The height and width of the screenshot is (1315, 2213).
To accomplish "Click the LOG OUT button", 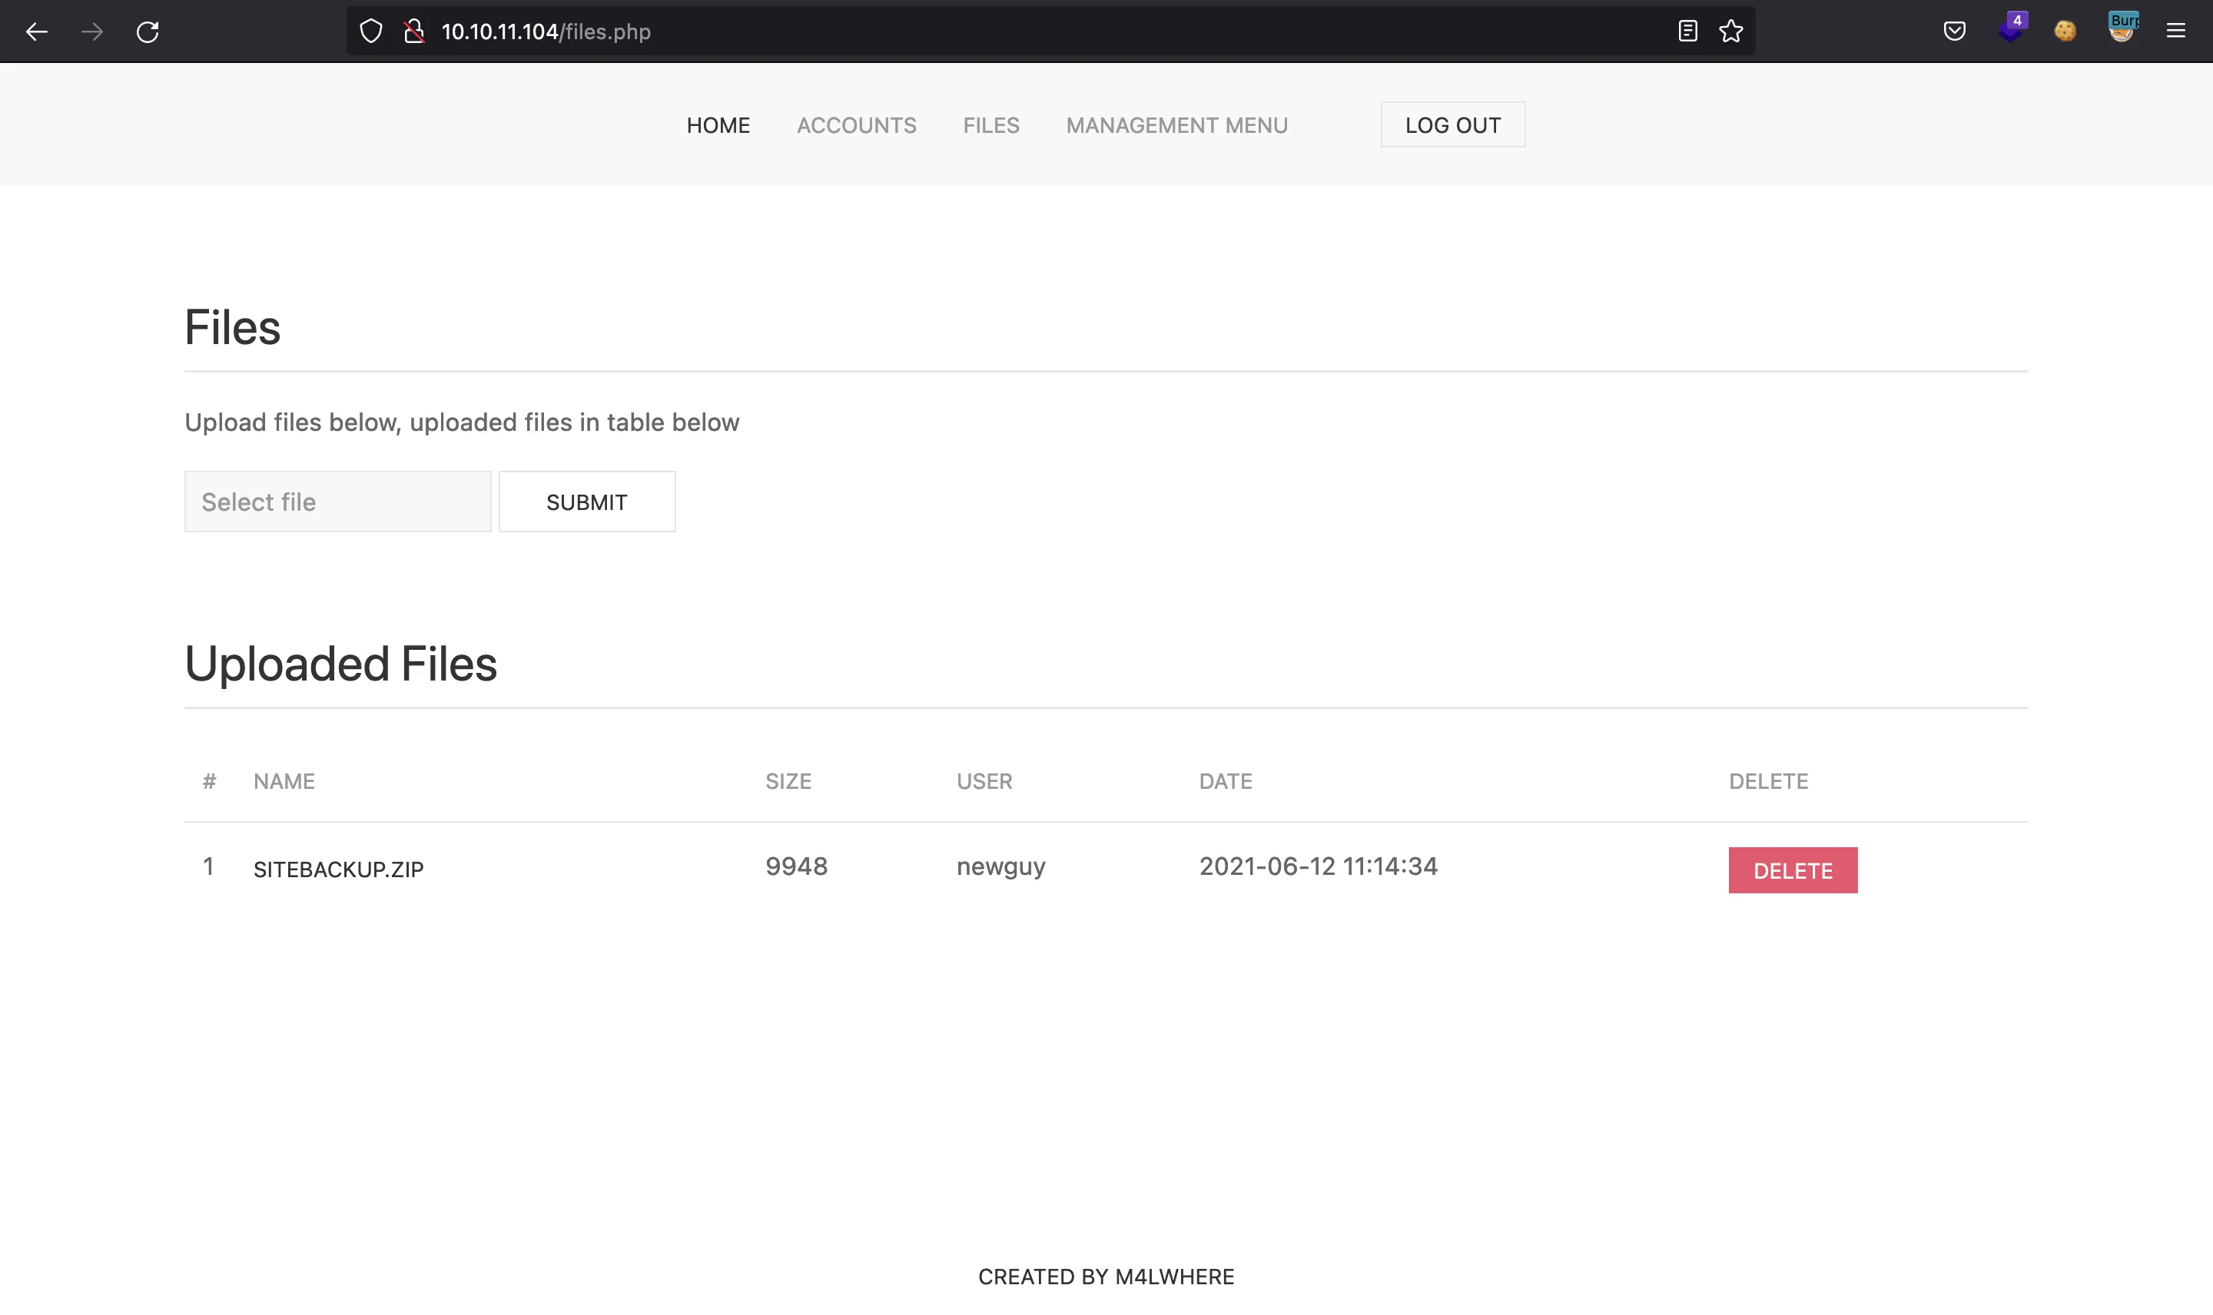I will click(1452, 125).
